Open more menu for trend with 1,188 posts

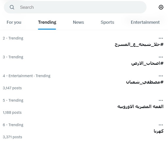[161, 100]
